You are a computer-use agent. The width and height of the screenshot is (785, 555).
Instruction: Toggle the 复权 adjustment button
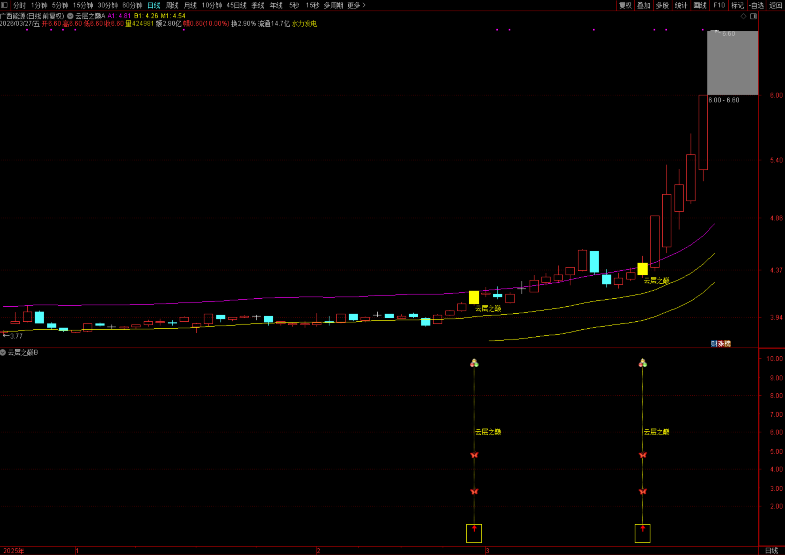[625, 6]
